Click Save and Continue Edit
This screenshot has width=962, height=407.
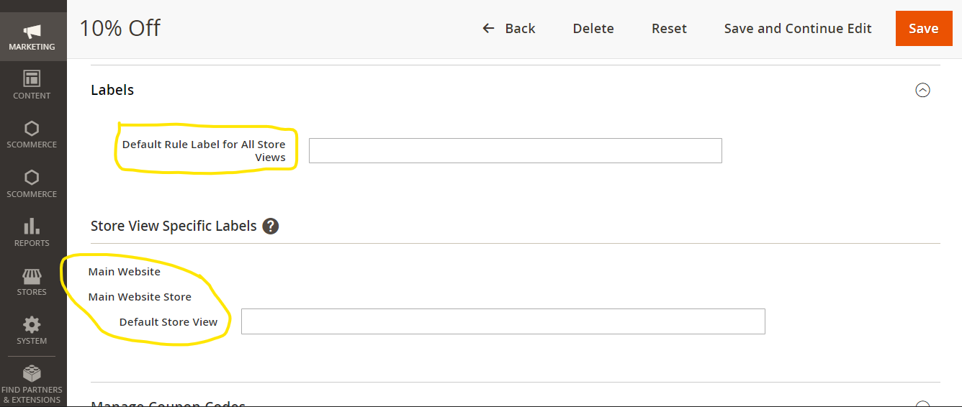(x=798, y=29)
